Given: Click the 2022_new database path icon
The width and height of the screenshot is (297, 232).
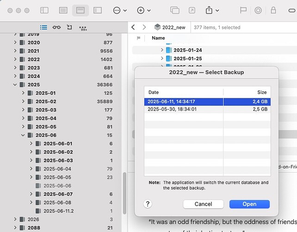Looking at the screenshot, I should click(x=157, y=27).
